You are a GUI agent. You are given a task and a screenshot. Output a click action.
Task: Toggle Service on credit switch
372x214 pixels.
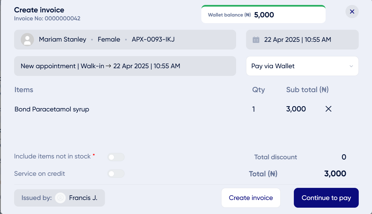(116, 174)
